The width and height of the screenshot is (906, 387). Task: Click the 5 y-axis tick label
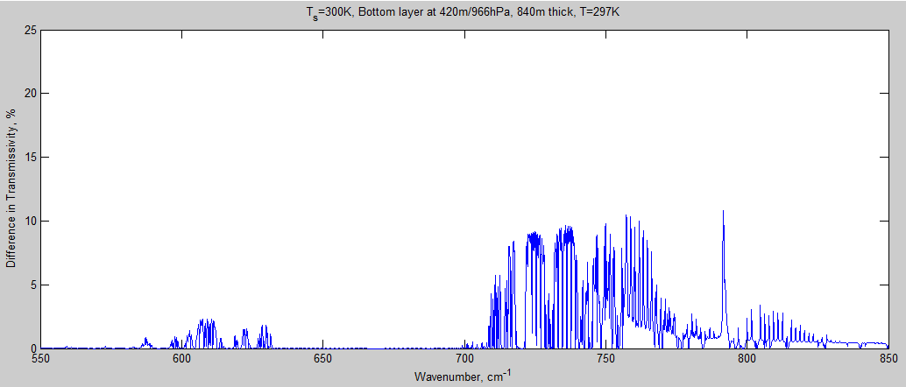32,285
